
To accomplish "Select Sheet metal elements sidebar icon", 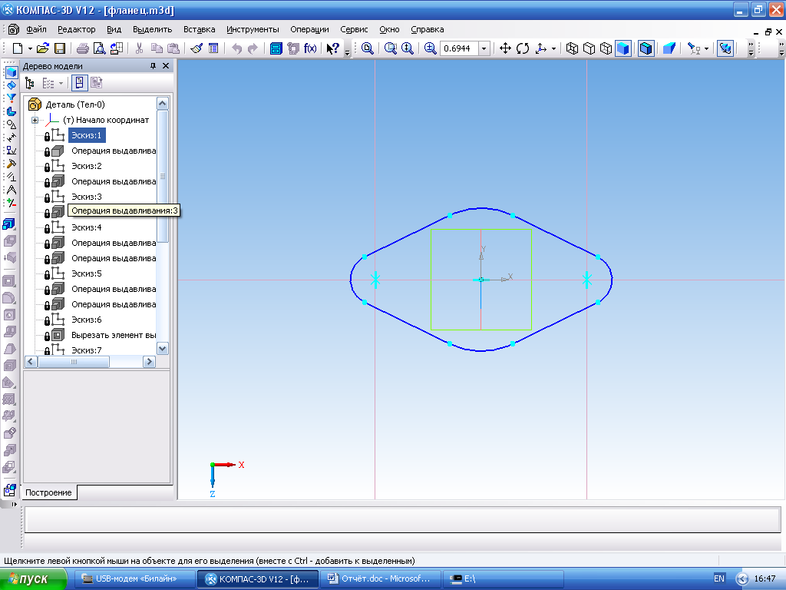I will [x=11, y=111].
